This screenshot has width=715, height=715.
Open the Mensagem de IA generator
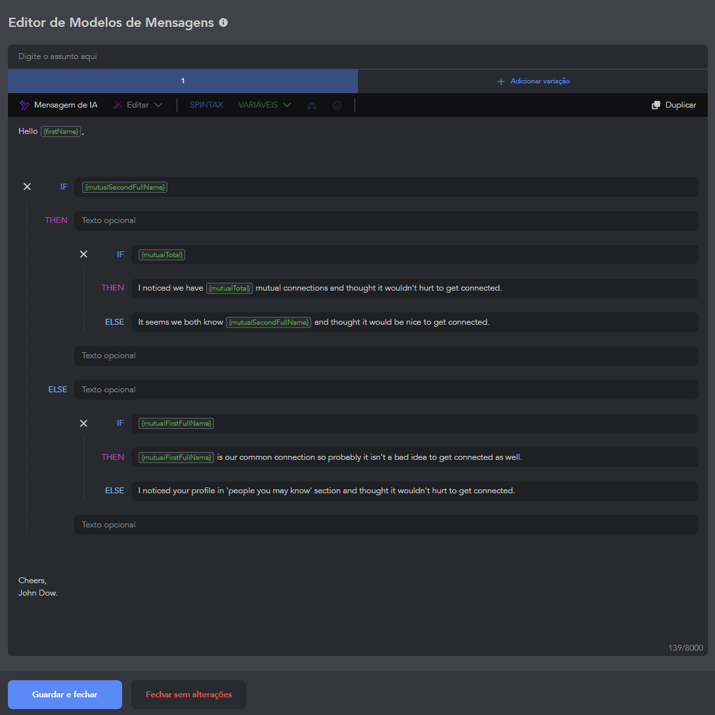click(x=58, y=105)
